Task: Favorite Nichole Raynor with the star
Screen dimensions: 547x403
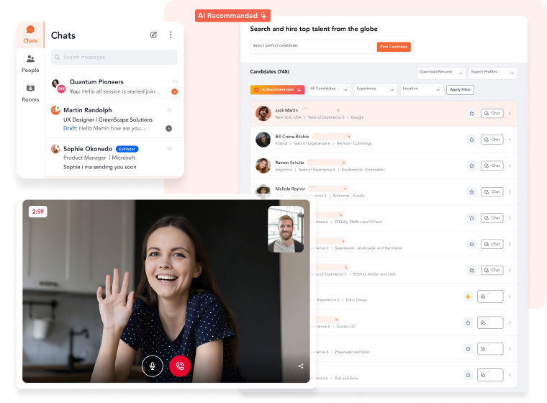Action: [x=471, y=192]
